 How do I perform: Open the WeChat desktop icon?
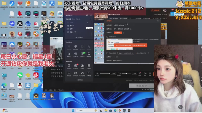[x=20, y=75]
